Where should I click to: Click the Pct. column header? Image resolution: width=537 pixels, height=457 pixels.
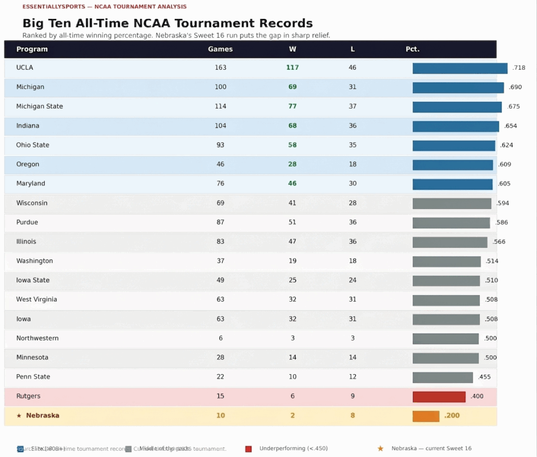coord(412,49)
